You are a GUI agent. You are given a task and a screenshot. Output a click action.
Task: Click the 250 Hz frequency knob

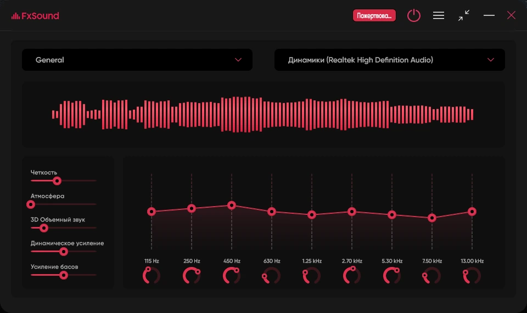click(192, 275)
